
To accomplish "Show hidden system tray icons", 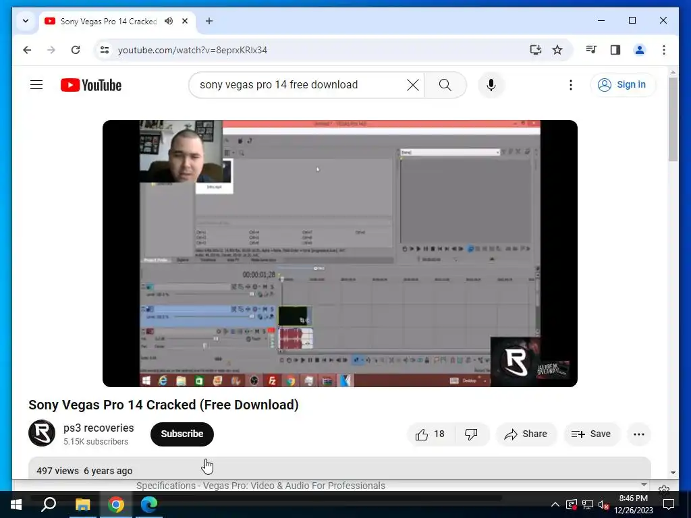I will [555, 505].
